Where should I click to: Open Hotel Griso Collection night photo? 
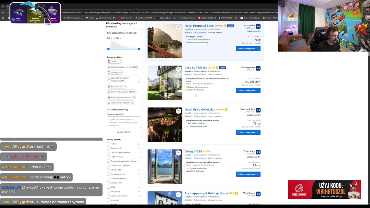[x=165, y=125]
